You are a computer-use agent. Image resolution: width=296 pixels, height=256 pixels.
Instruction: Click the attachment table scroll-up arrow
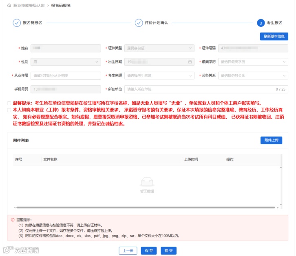[x=281, y=167]
